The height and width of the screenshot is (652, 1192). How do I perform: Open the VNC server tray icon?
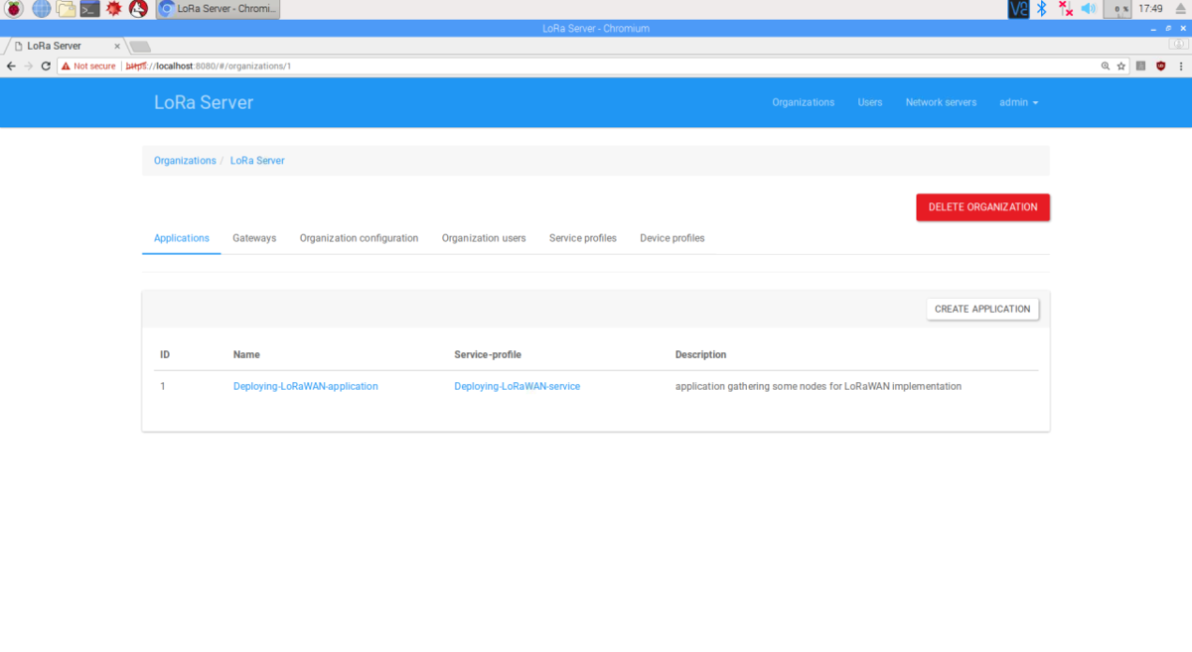[1018, 9]
